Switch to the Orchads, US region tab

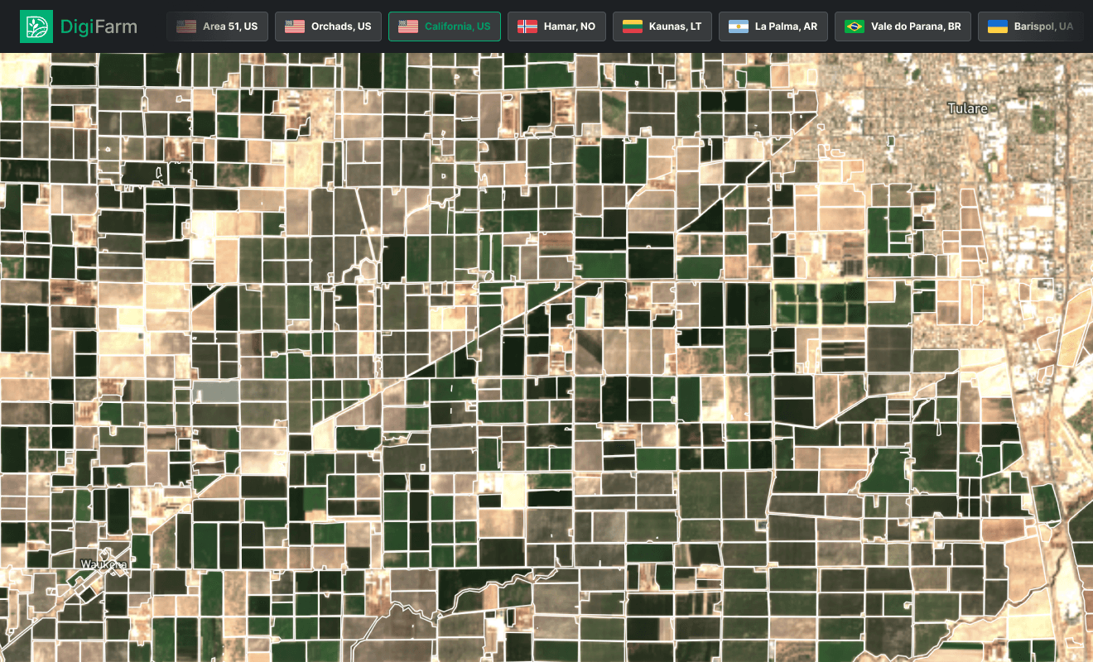[328, 26]
